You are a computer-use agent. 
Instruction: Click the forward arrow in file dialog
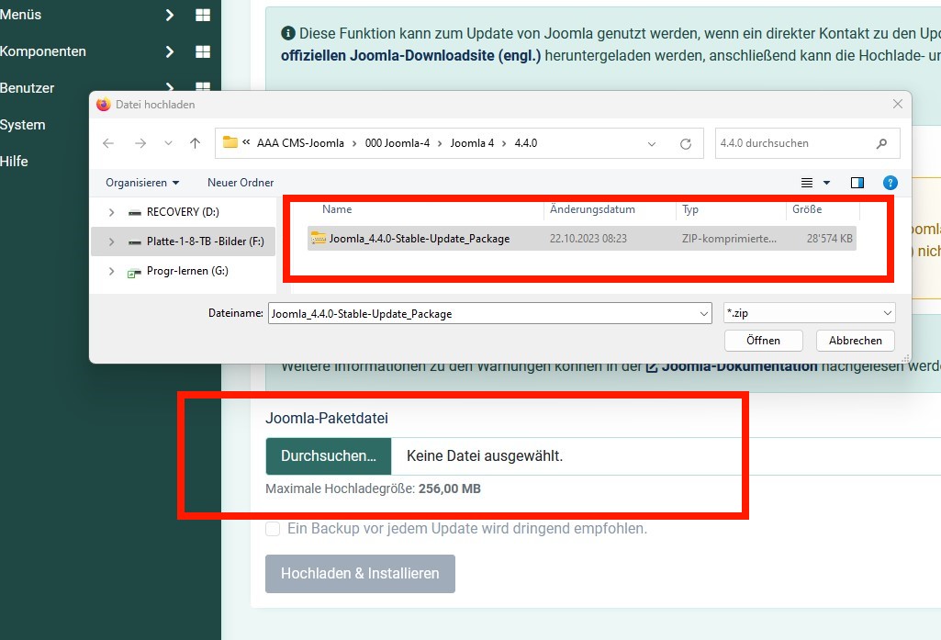[140, 143]
